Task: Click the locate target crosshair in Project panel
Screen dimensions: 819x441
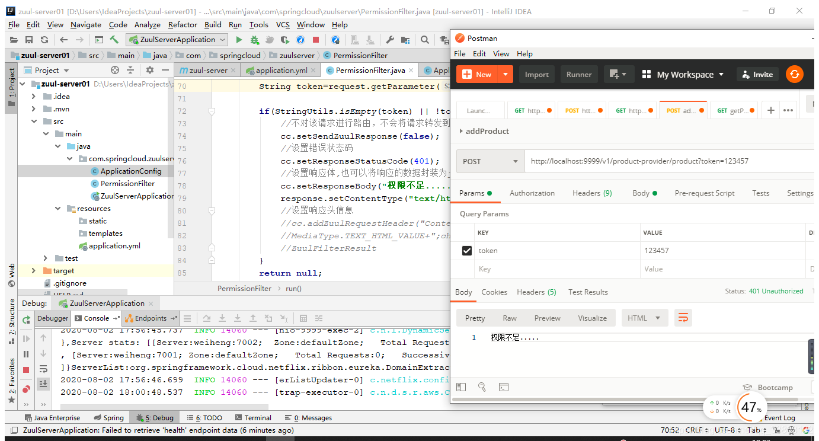Action: pos(115,70)
